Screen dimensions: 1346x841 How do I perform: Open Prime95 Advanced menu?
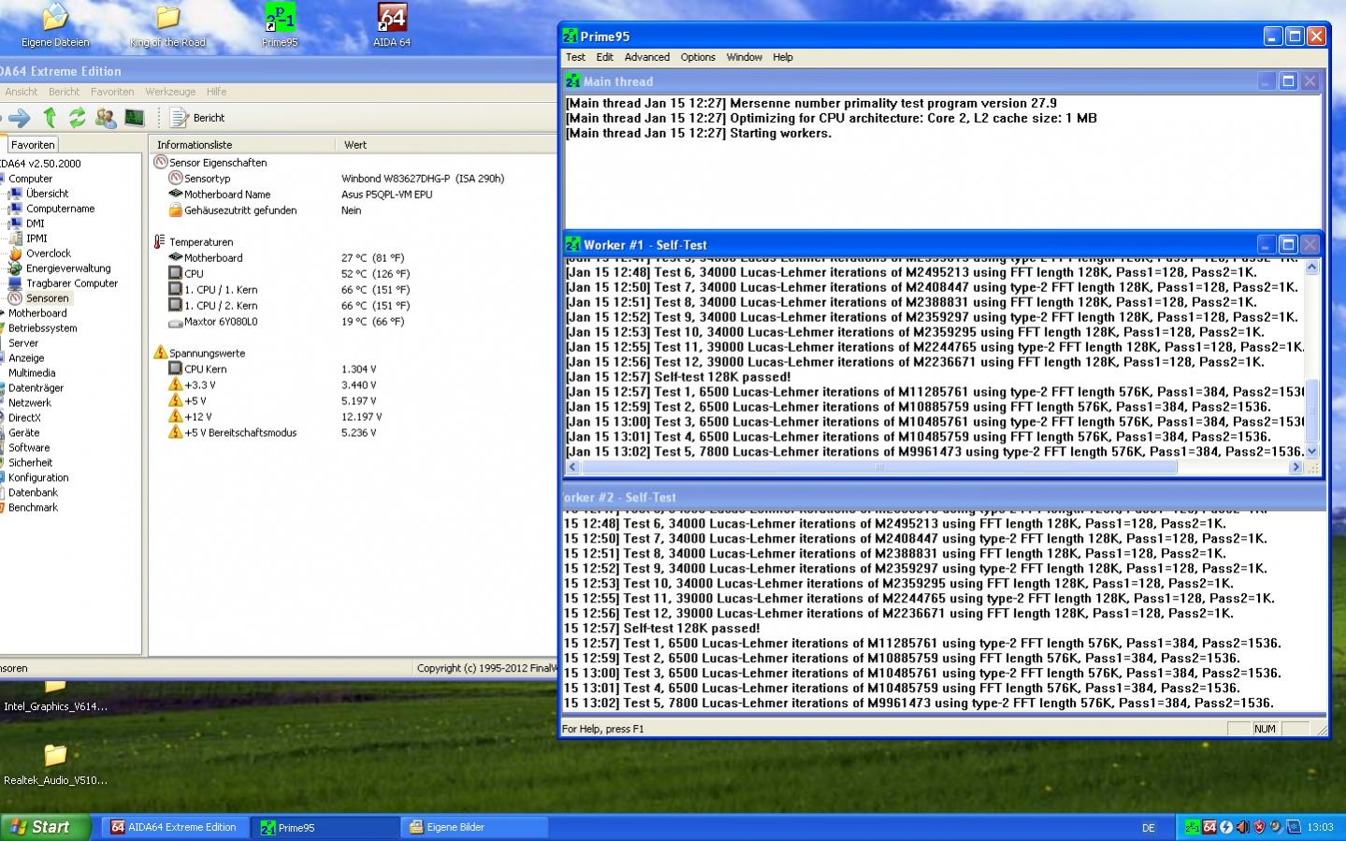(x=647, y=57)
